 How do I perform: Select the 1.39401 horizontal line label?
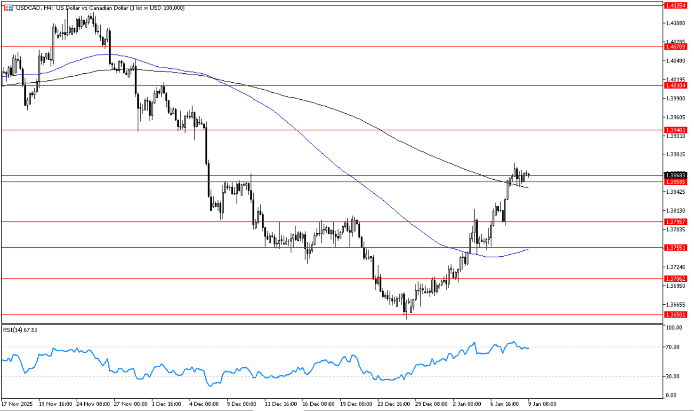(x=675, y=130)
